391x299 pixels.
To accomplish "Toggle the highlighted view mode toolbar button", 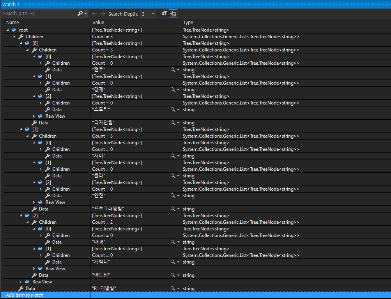I will 173,14.
